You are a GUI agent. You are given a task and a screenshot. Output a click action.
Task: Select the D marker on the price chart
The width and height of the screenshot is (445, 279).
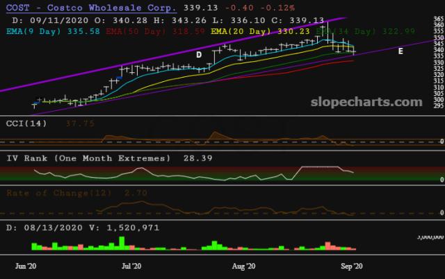click(x=199, y=55)
